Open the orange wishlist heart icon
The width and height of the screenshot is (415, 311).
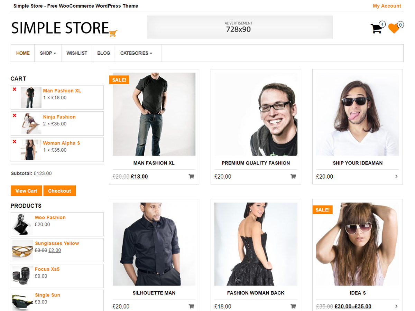pos(394,29)
